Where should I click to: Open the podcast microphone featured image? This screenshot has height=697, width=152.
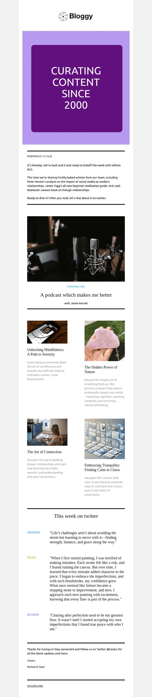pos(76,249)
